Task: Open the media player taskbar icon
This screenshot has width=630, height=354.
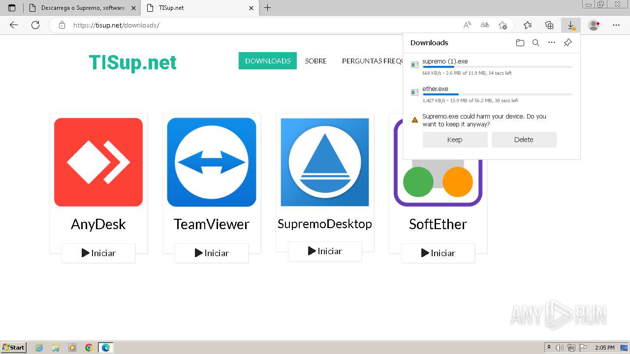Action: point(72,348)
